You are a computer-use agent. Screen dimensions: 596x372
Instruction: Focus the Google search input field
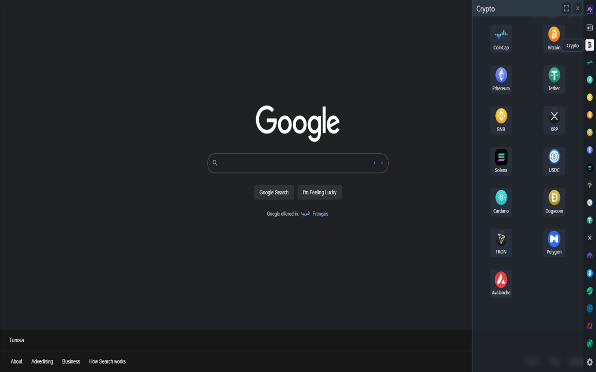[298, 163]
